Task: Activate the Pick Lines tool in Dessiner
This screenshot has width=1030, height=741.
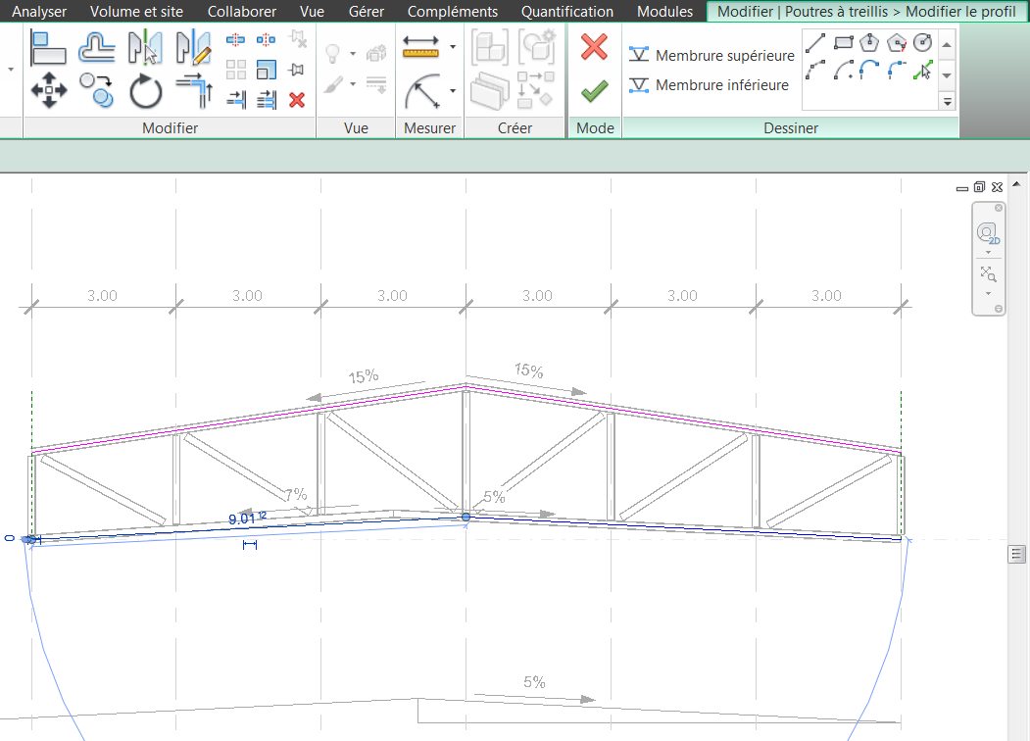Action: click(923, 70)
